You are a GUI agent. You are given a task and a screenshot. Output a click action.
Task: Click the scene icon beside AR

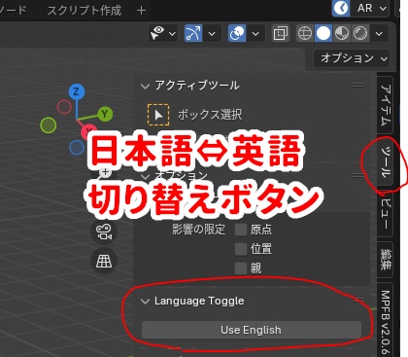click(341, 8)
